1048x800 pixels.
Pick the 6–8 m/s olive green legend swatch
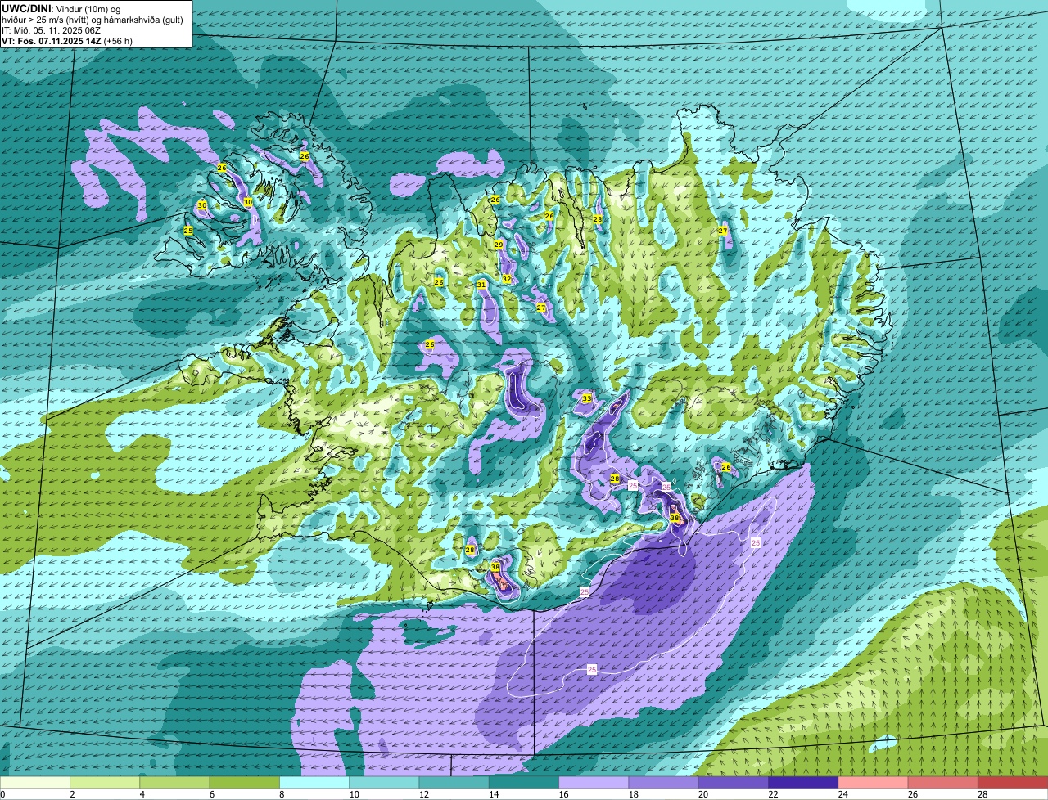[244, 782]
